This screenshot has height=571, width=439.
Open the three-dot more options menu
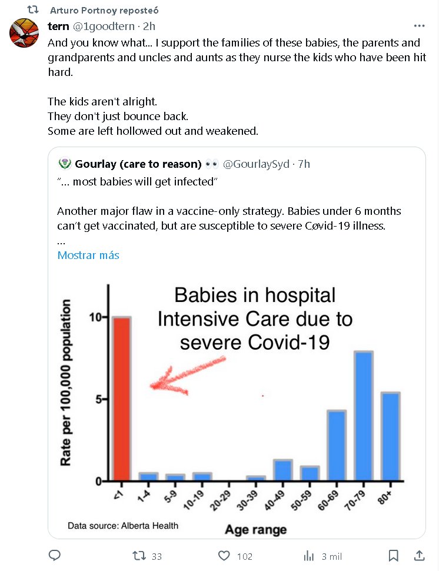tap(419, 26)
